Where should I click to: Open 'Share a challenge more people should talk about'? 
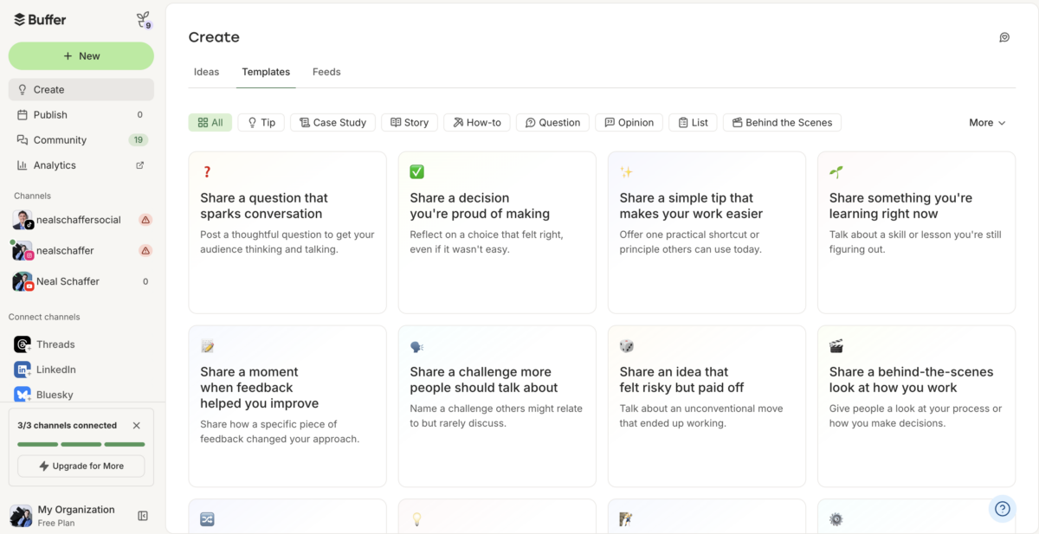[497, 407]
